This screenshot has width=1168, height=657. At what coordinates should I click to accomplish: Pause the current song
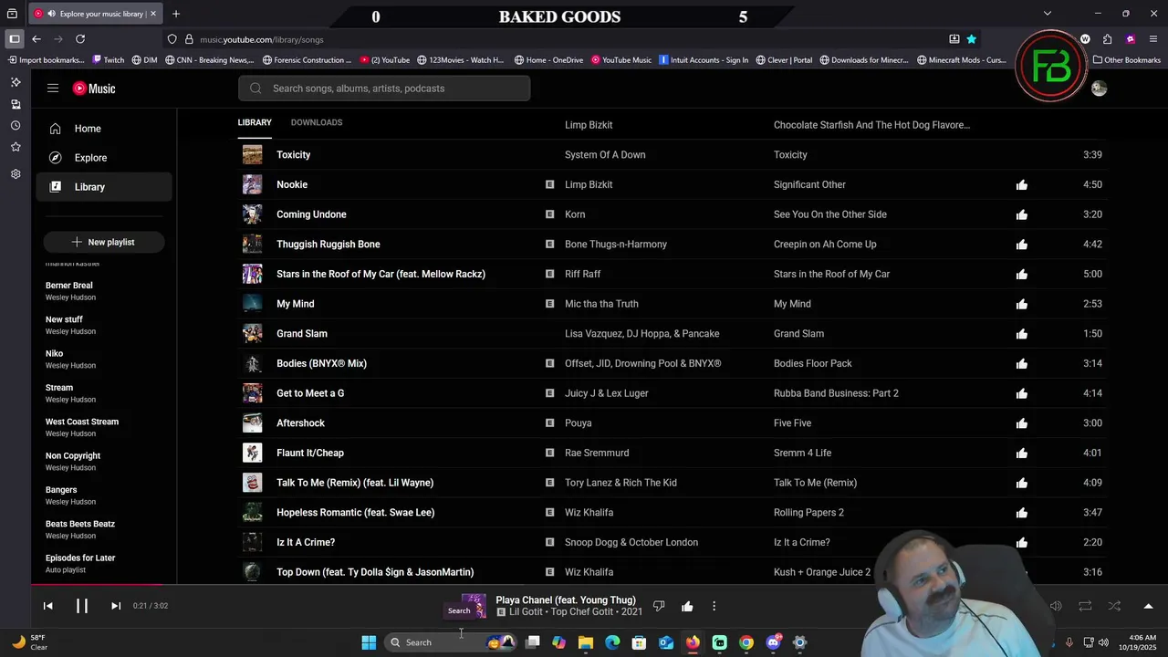(x=82, y=606)
